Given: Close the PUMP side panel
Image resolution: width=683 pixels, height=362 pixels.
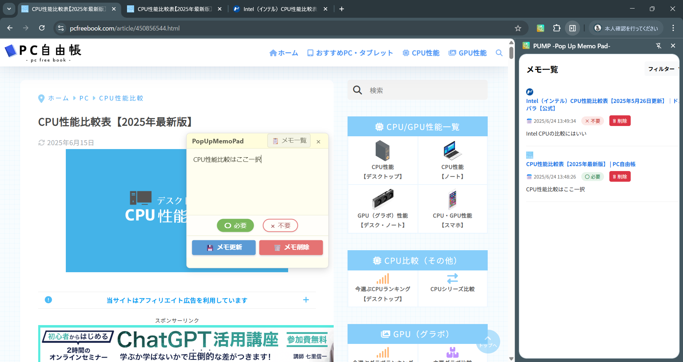Looking at the screenshot, I should click(x=673, y=46).
